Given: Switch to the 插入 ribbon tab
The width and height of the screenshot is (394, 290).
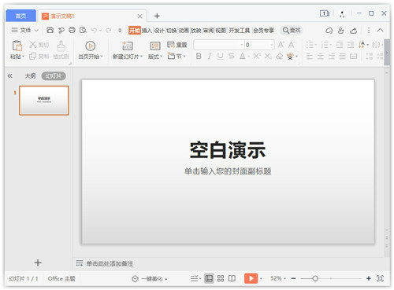Looking at the screenshot, I should (147, 31).
